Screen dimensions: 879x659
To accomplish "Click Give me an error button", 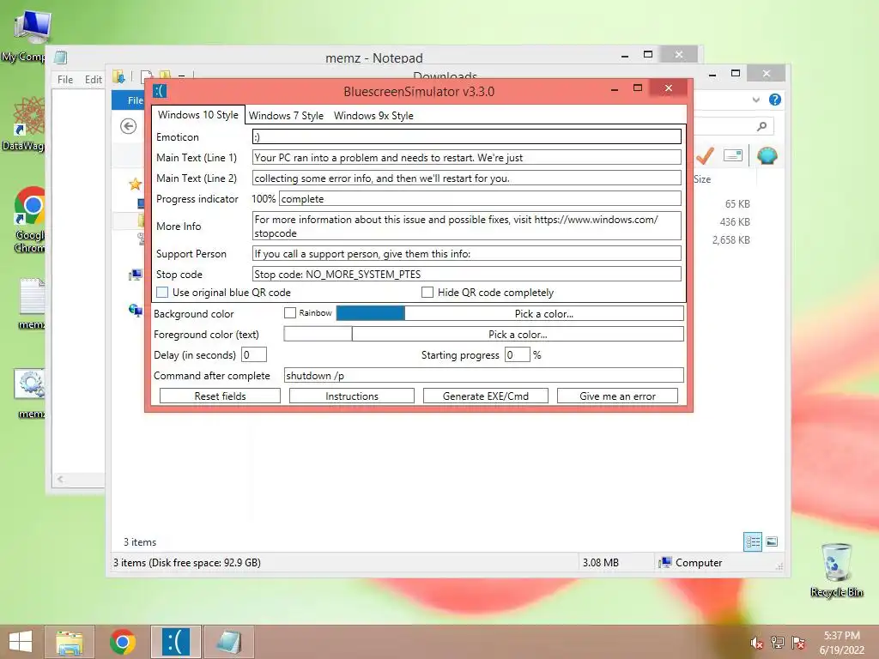I will [x=617, y=396].
